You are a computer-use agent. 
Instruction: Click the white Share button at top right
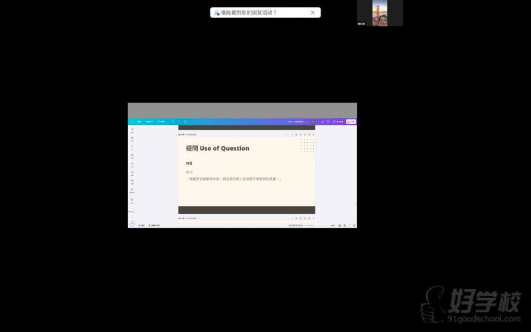(350, 122)
